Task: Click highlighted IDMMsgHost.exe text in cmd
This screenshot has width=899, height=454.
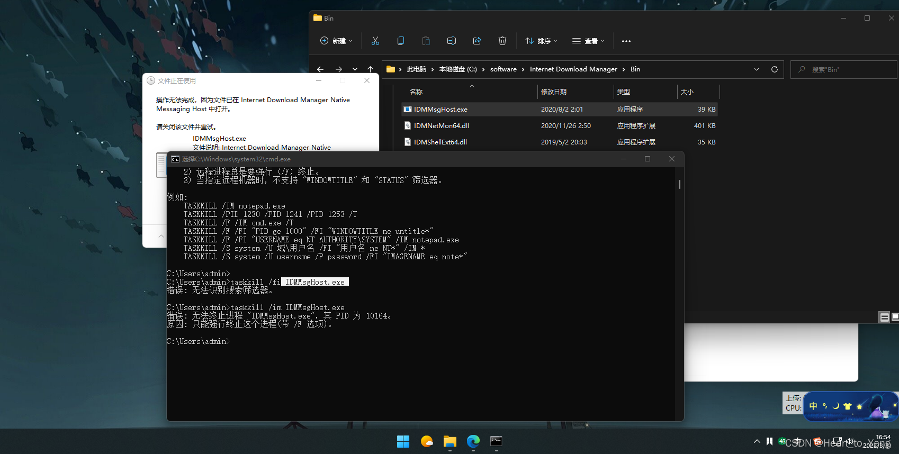Action: tap(315, 282)
